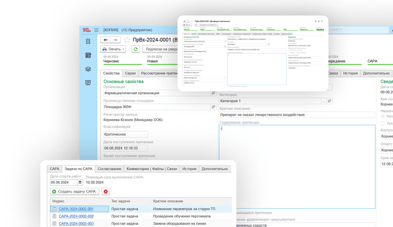Select the first radio button under Назначение
Screen dimensions: 393x227
pos(383,116)
